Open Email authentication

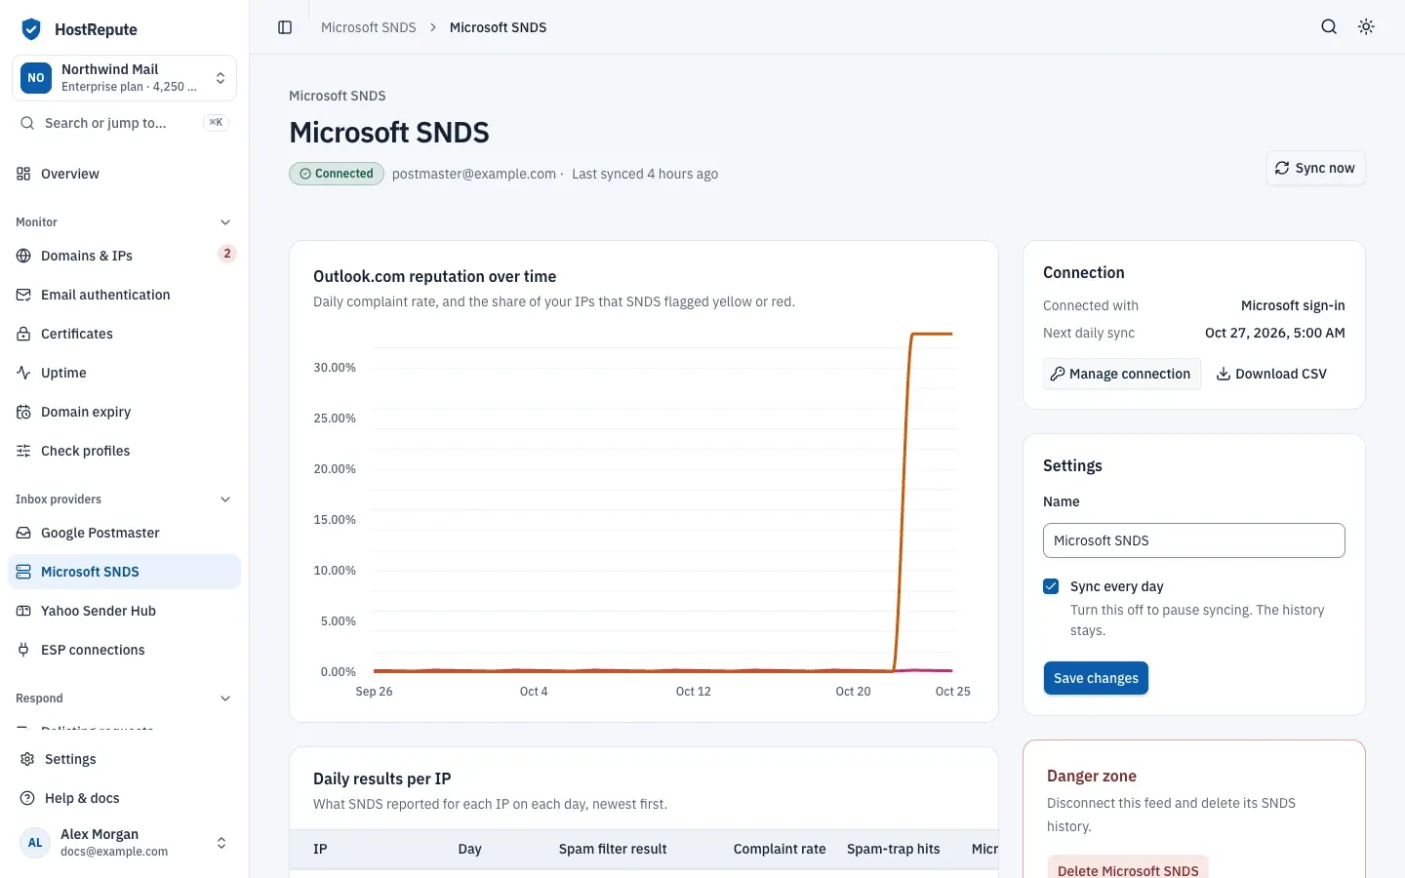124,295
